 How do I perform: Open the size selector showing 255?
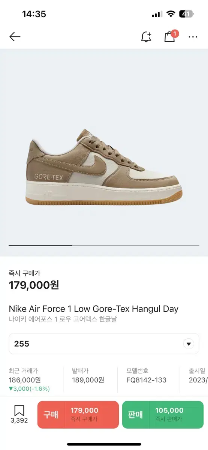point(104,344)
